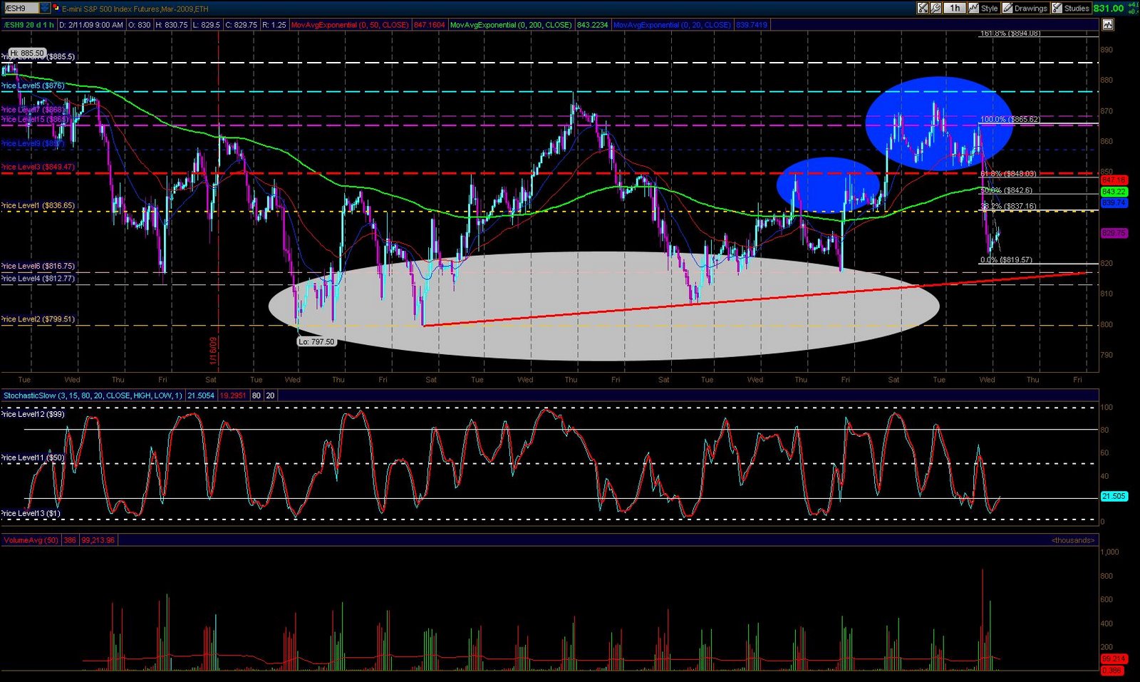Click the 61.8% ($848.03) Fibonacci label
The width and height of the screenshot is (1140, 682).
tap(1008, 173)
